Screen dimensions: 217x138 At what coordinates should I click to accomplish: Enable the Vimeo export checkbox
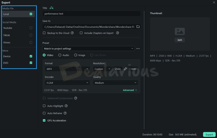[x=31, y=42]
